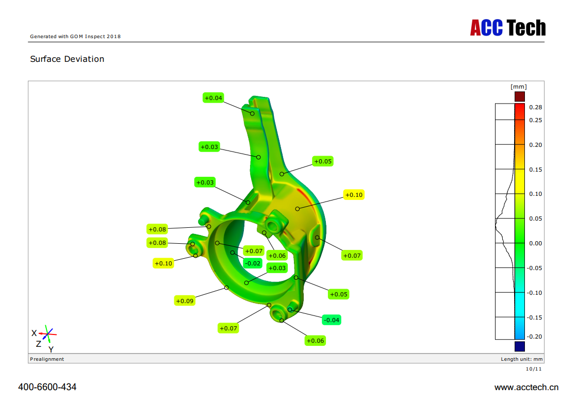Viewport: 577px width, 402px height.
Task: Click the 10/11 page number
Action: click(x=534, y=369)
